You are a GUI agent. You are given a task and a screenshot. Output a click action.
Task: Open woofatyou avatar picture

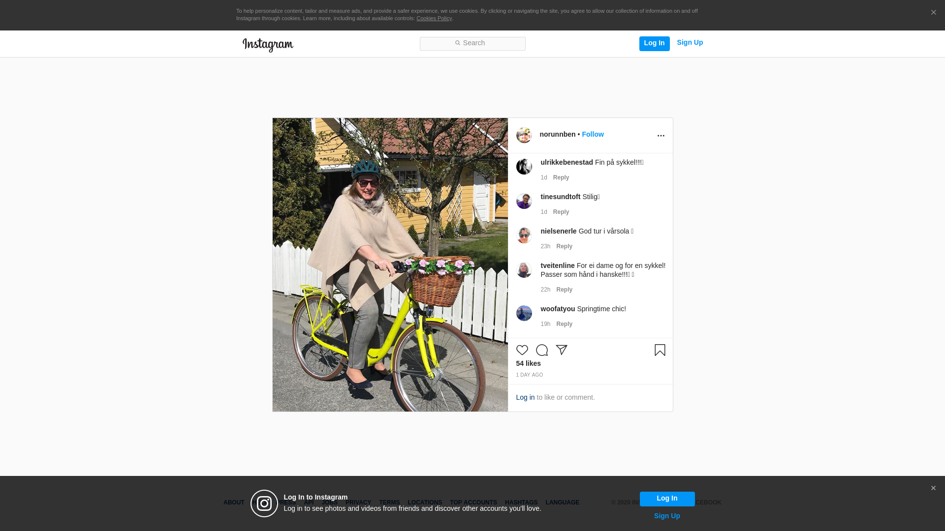pyautogui.click(x=524, y=313)
